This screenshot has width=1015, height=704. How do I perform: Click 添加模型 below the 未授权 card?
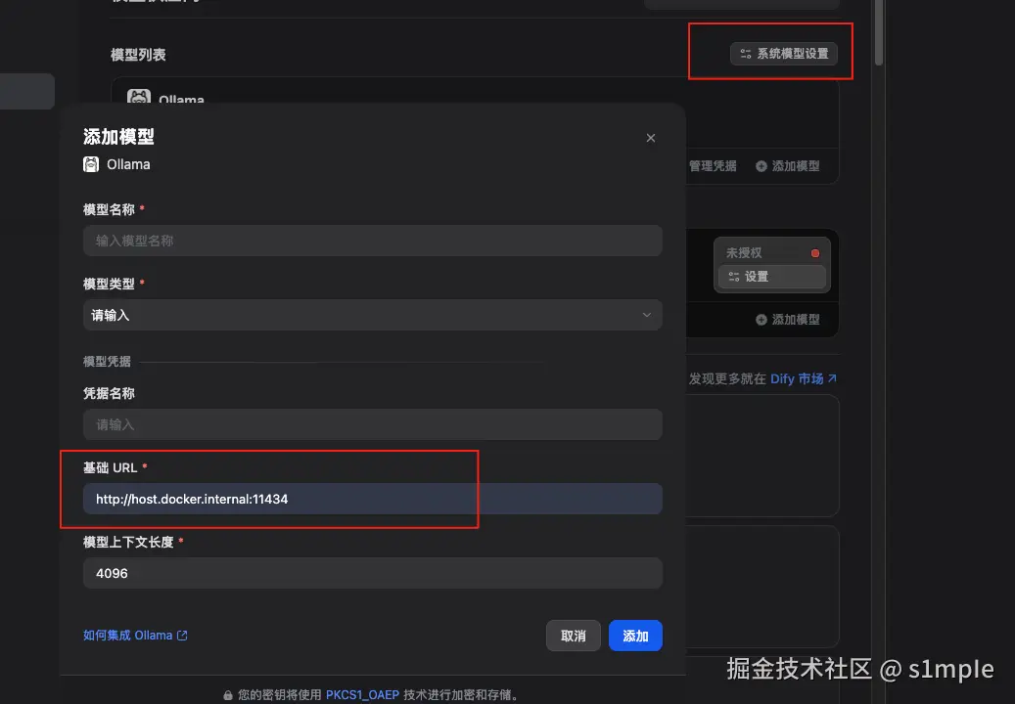click(x=788, y=320)
